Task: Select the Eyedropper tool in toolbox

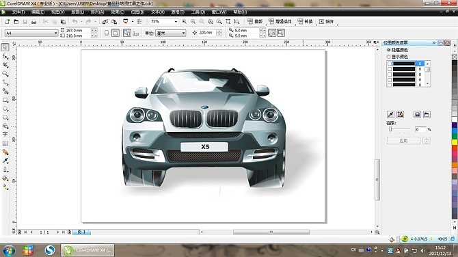Action: 5,161
